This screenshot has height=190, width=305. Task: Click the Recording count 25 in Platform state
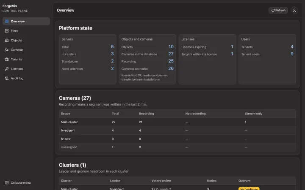(171, 61)
